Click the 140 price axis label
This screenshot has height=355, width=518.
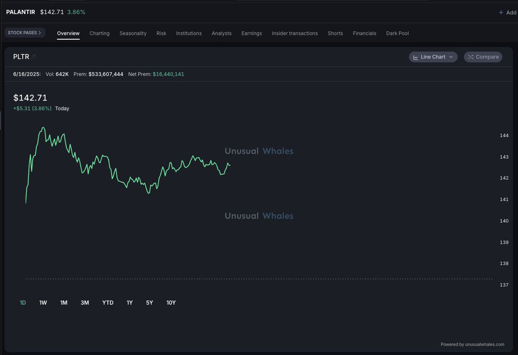504,221
